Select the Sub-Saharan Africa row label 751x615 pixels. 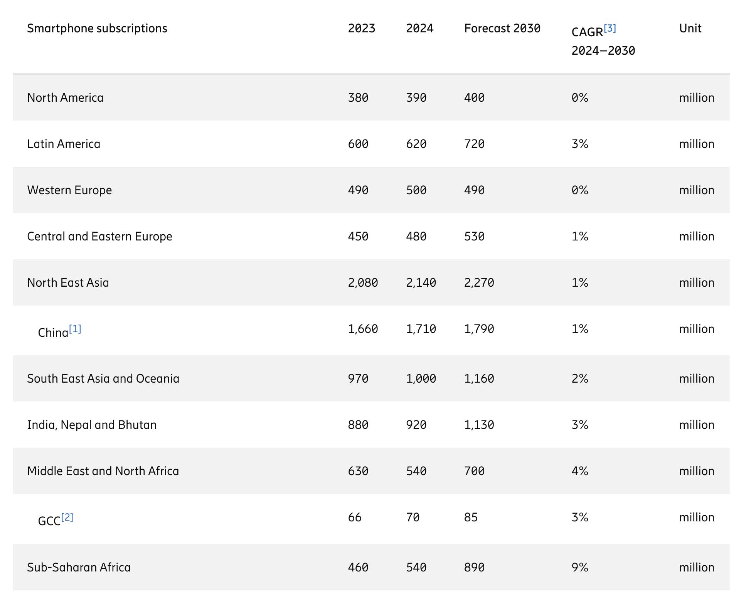pos(79,567)
